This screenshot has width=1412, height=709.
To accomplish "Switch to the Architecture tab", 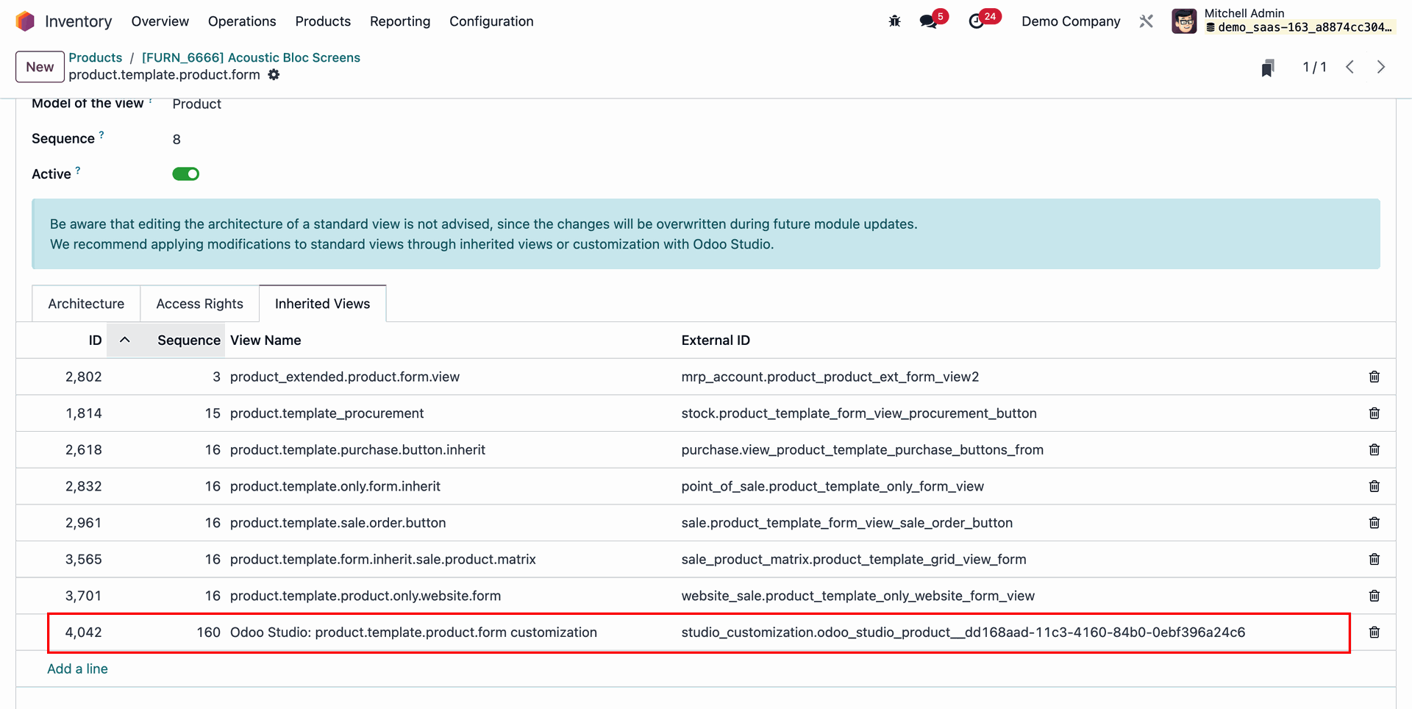I will point(86,304).
